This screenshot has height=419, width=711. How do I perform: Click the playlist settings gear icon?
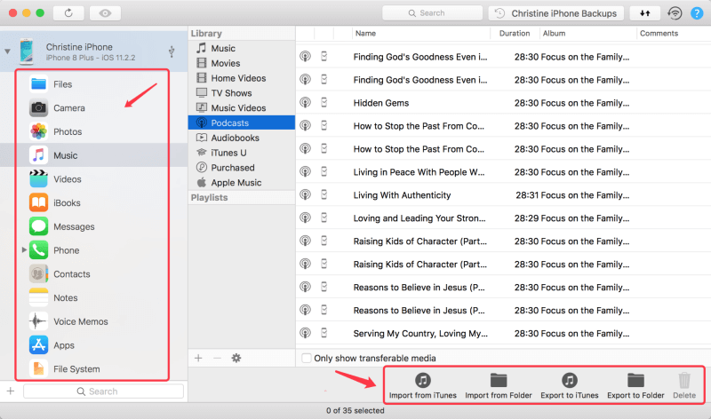(236, 358)
